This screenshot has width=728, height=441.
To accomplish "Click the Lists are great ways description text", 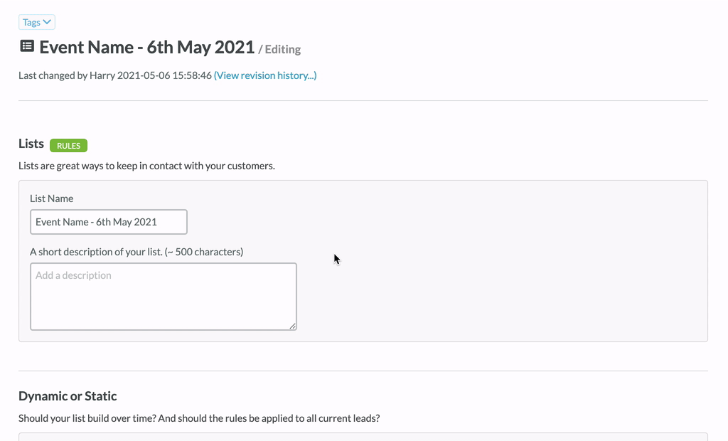I will [146, 166].
